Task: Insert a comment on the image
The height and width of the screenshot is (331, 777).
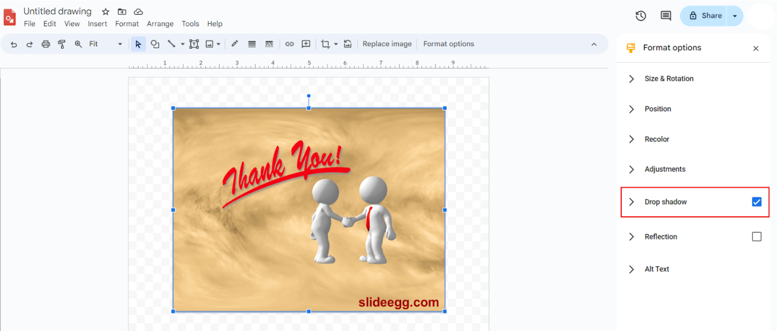Action: tap(306, 44)
